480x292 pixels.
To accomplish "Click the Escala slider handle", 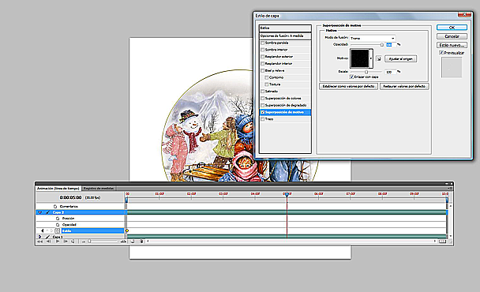I will 366,72.
